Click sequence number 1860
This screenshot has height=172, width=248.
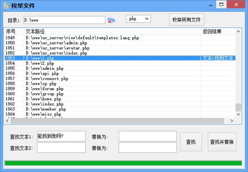pos(10,94)
